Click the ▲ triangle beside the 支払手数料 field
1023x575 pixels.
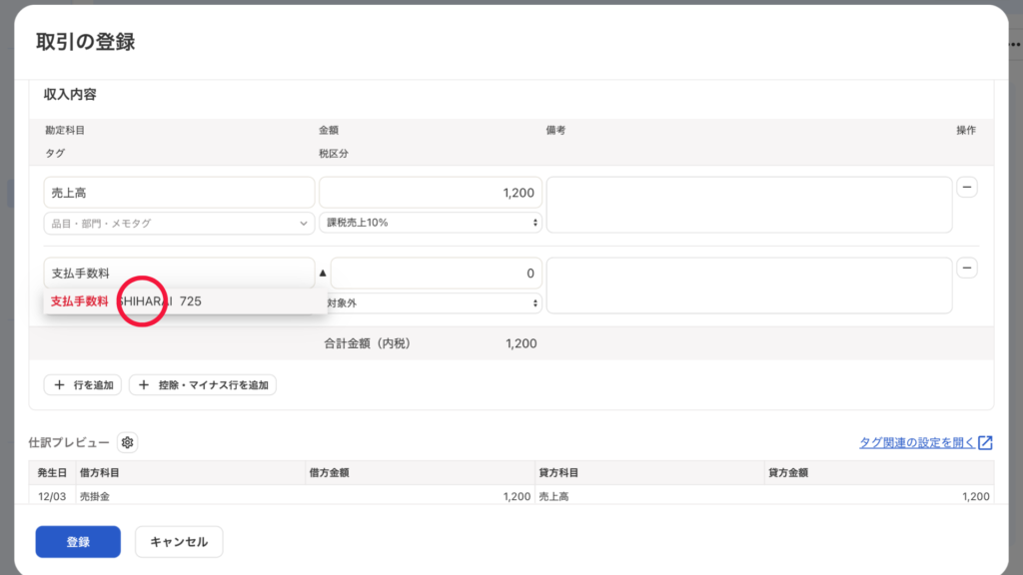pos(322,273)
